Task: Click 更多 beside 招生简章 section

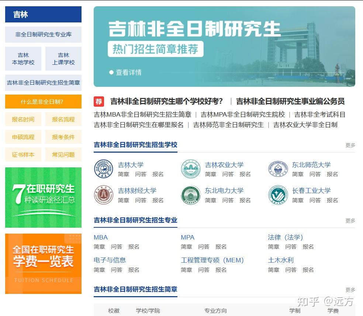Action: click(x=350, y=290)
